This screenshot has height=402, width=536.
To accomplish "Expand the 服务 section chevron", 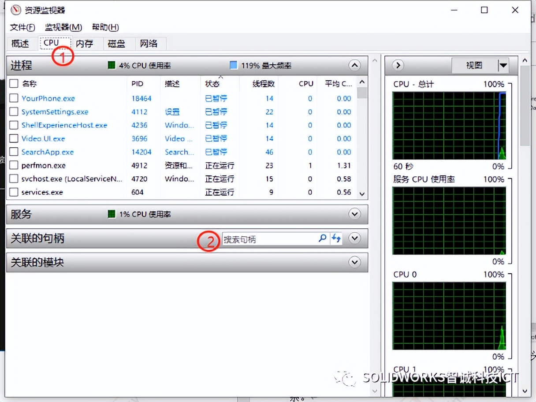I will 354,214.
